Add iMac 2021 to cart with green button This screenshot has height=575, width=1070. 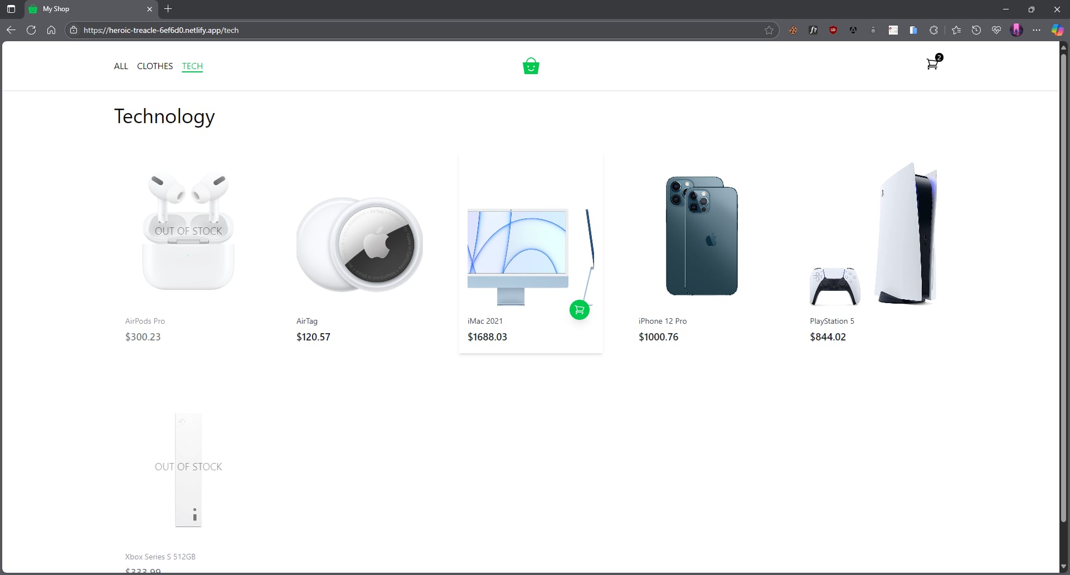click(579, 310)
